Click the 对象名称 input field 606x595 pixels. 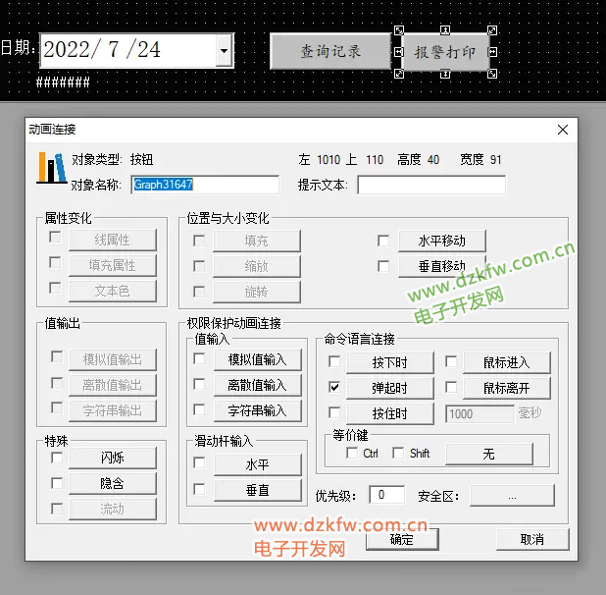(205, 185)
